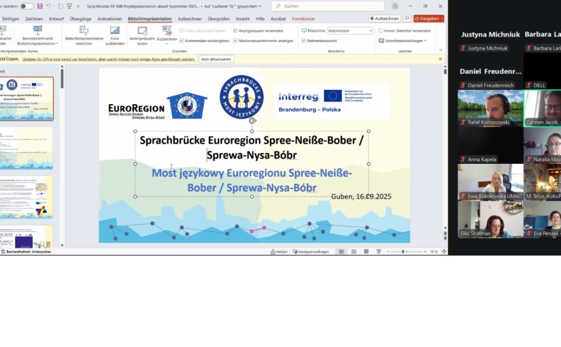
Task: Open Anzeigeeinstellungen from status bar
Action: click(311, 252)
